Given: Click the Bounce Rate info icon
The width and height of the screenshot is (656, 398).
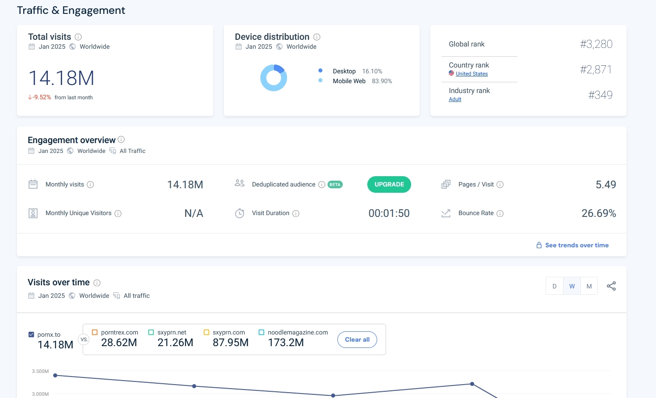Looking at the screenshot, I should (500, 214).
